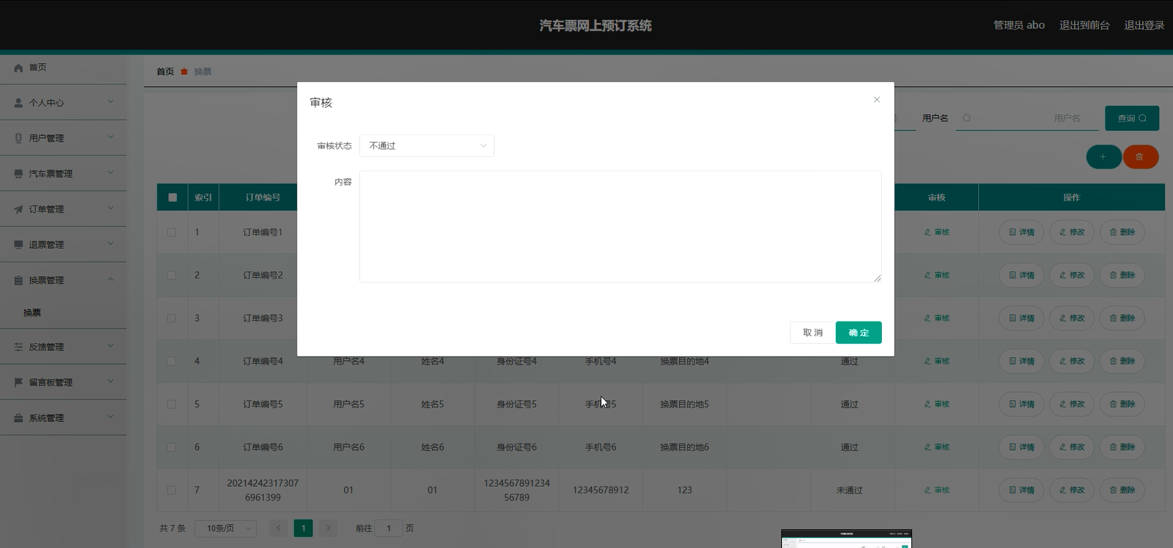Click the 取消 button in dialog
Screen dimensions: 1173x548
tap(813, 332)
